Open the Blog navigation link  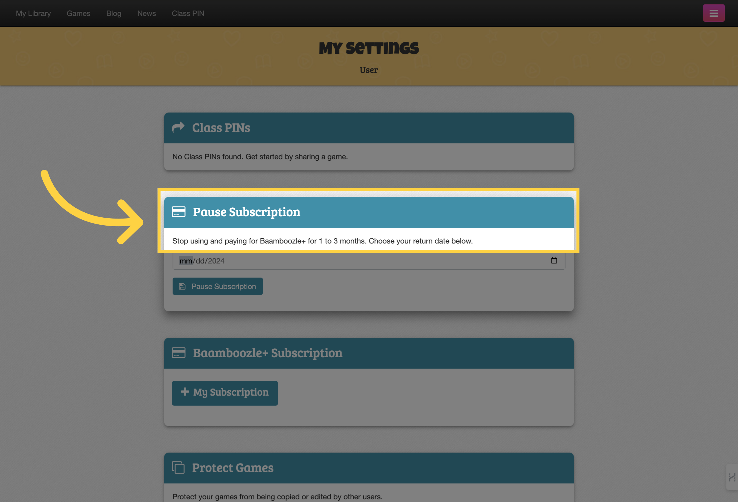(114, 13)
